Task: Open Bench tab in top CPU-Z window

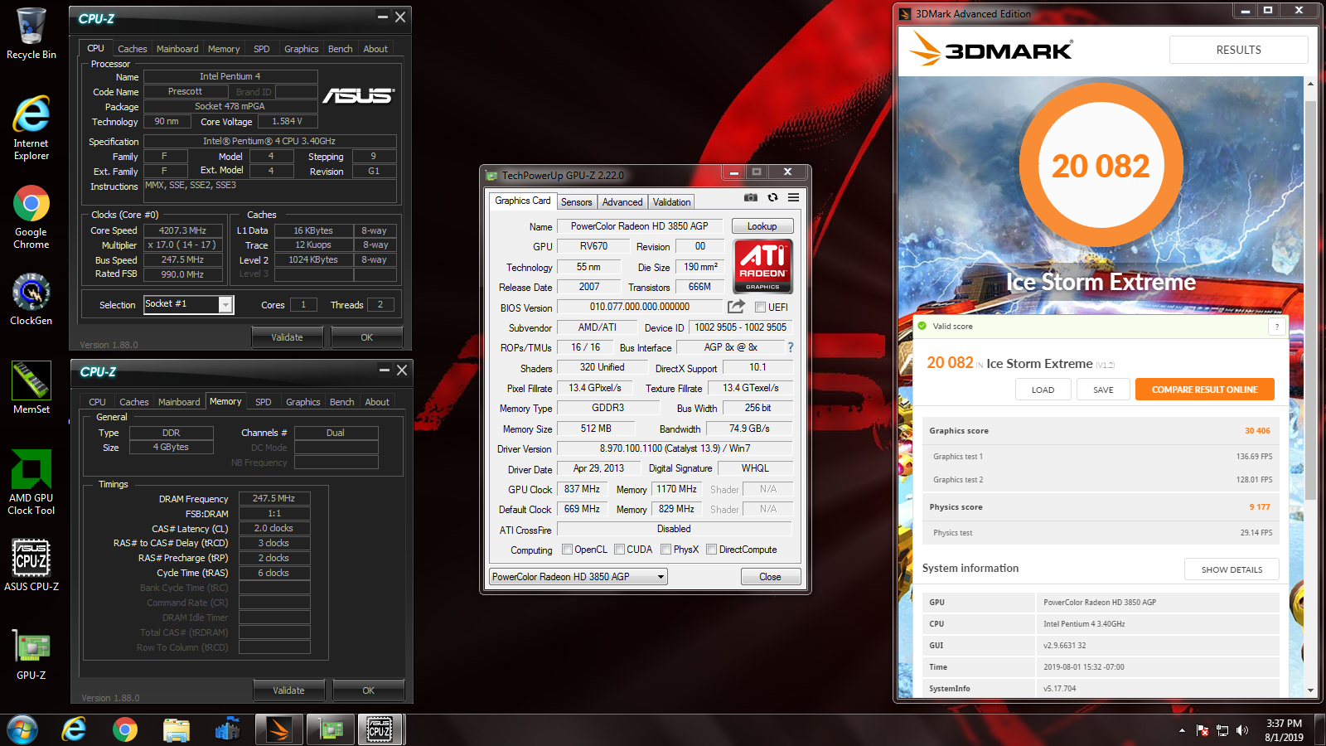Action: coord(340,49)
